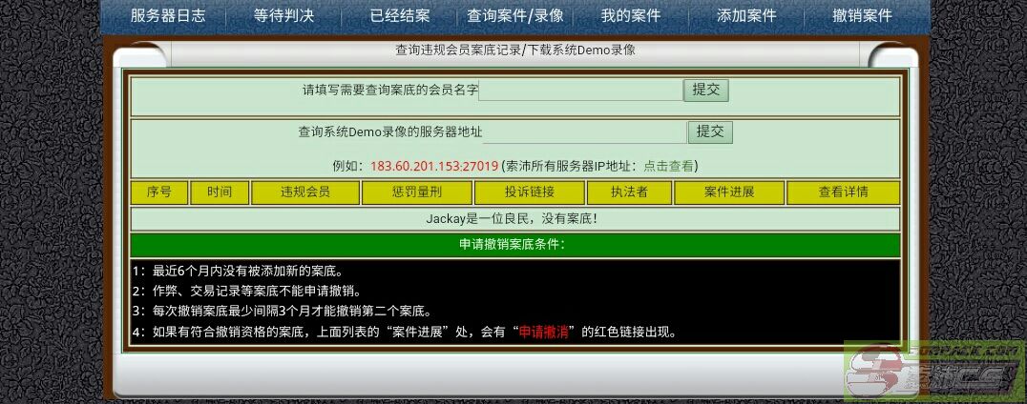
Task: Select the 案件进展 column header
Action: pyautogui.click(x=729, y=192)
